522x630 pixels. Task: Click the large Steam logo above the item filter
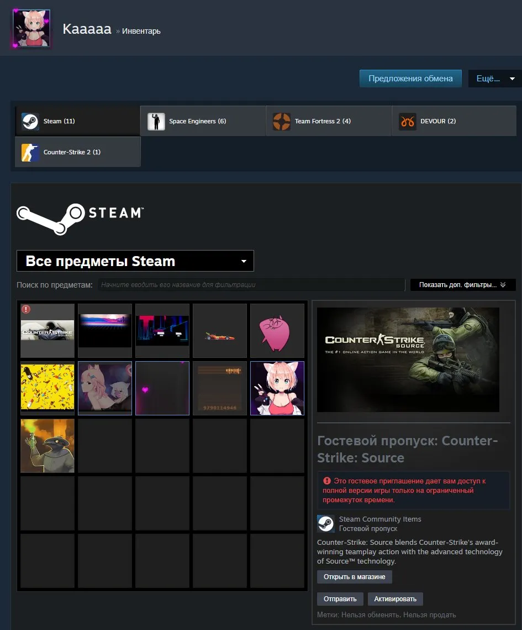pyautogui.click(x=80, y=218)
